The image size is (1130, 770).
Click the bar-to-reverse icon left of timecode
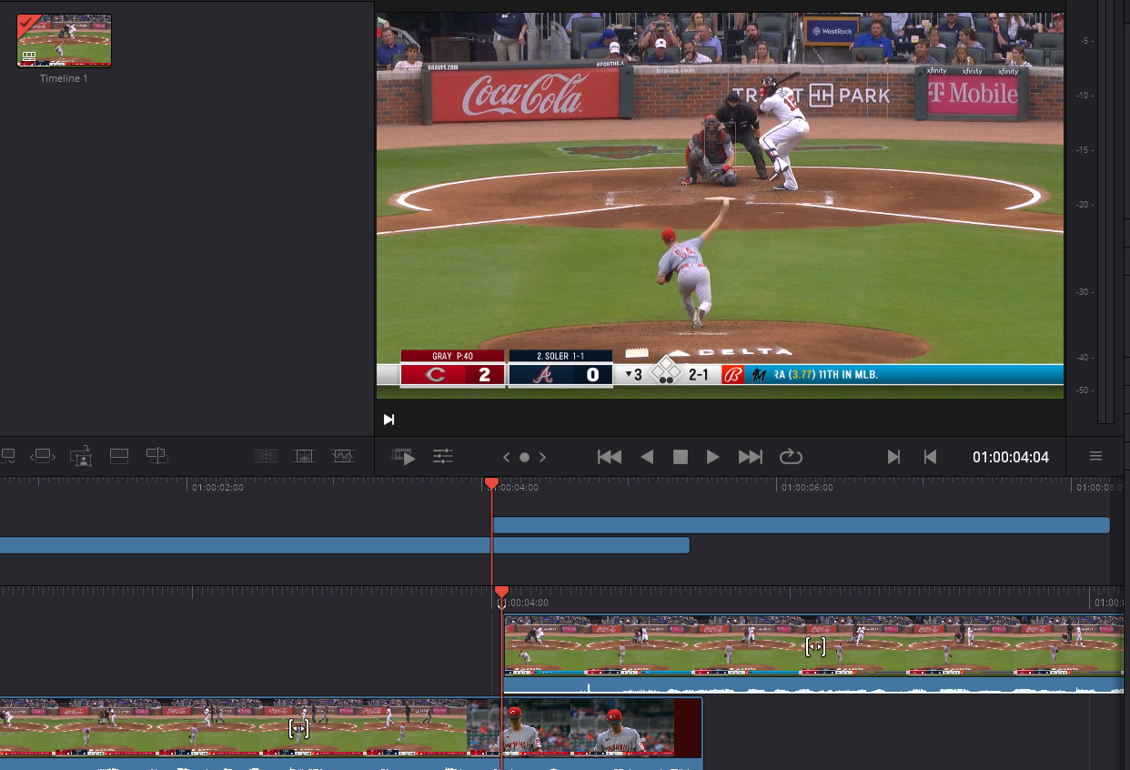point(930,457)
